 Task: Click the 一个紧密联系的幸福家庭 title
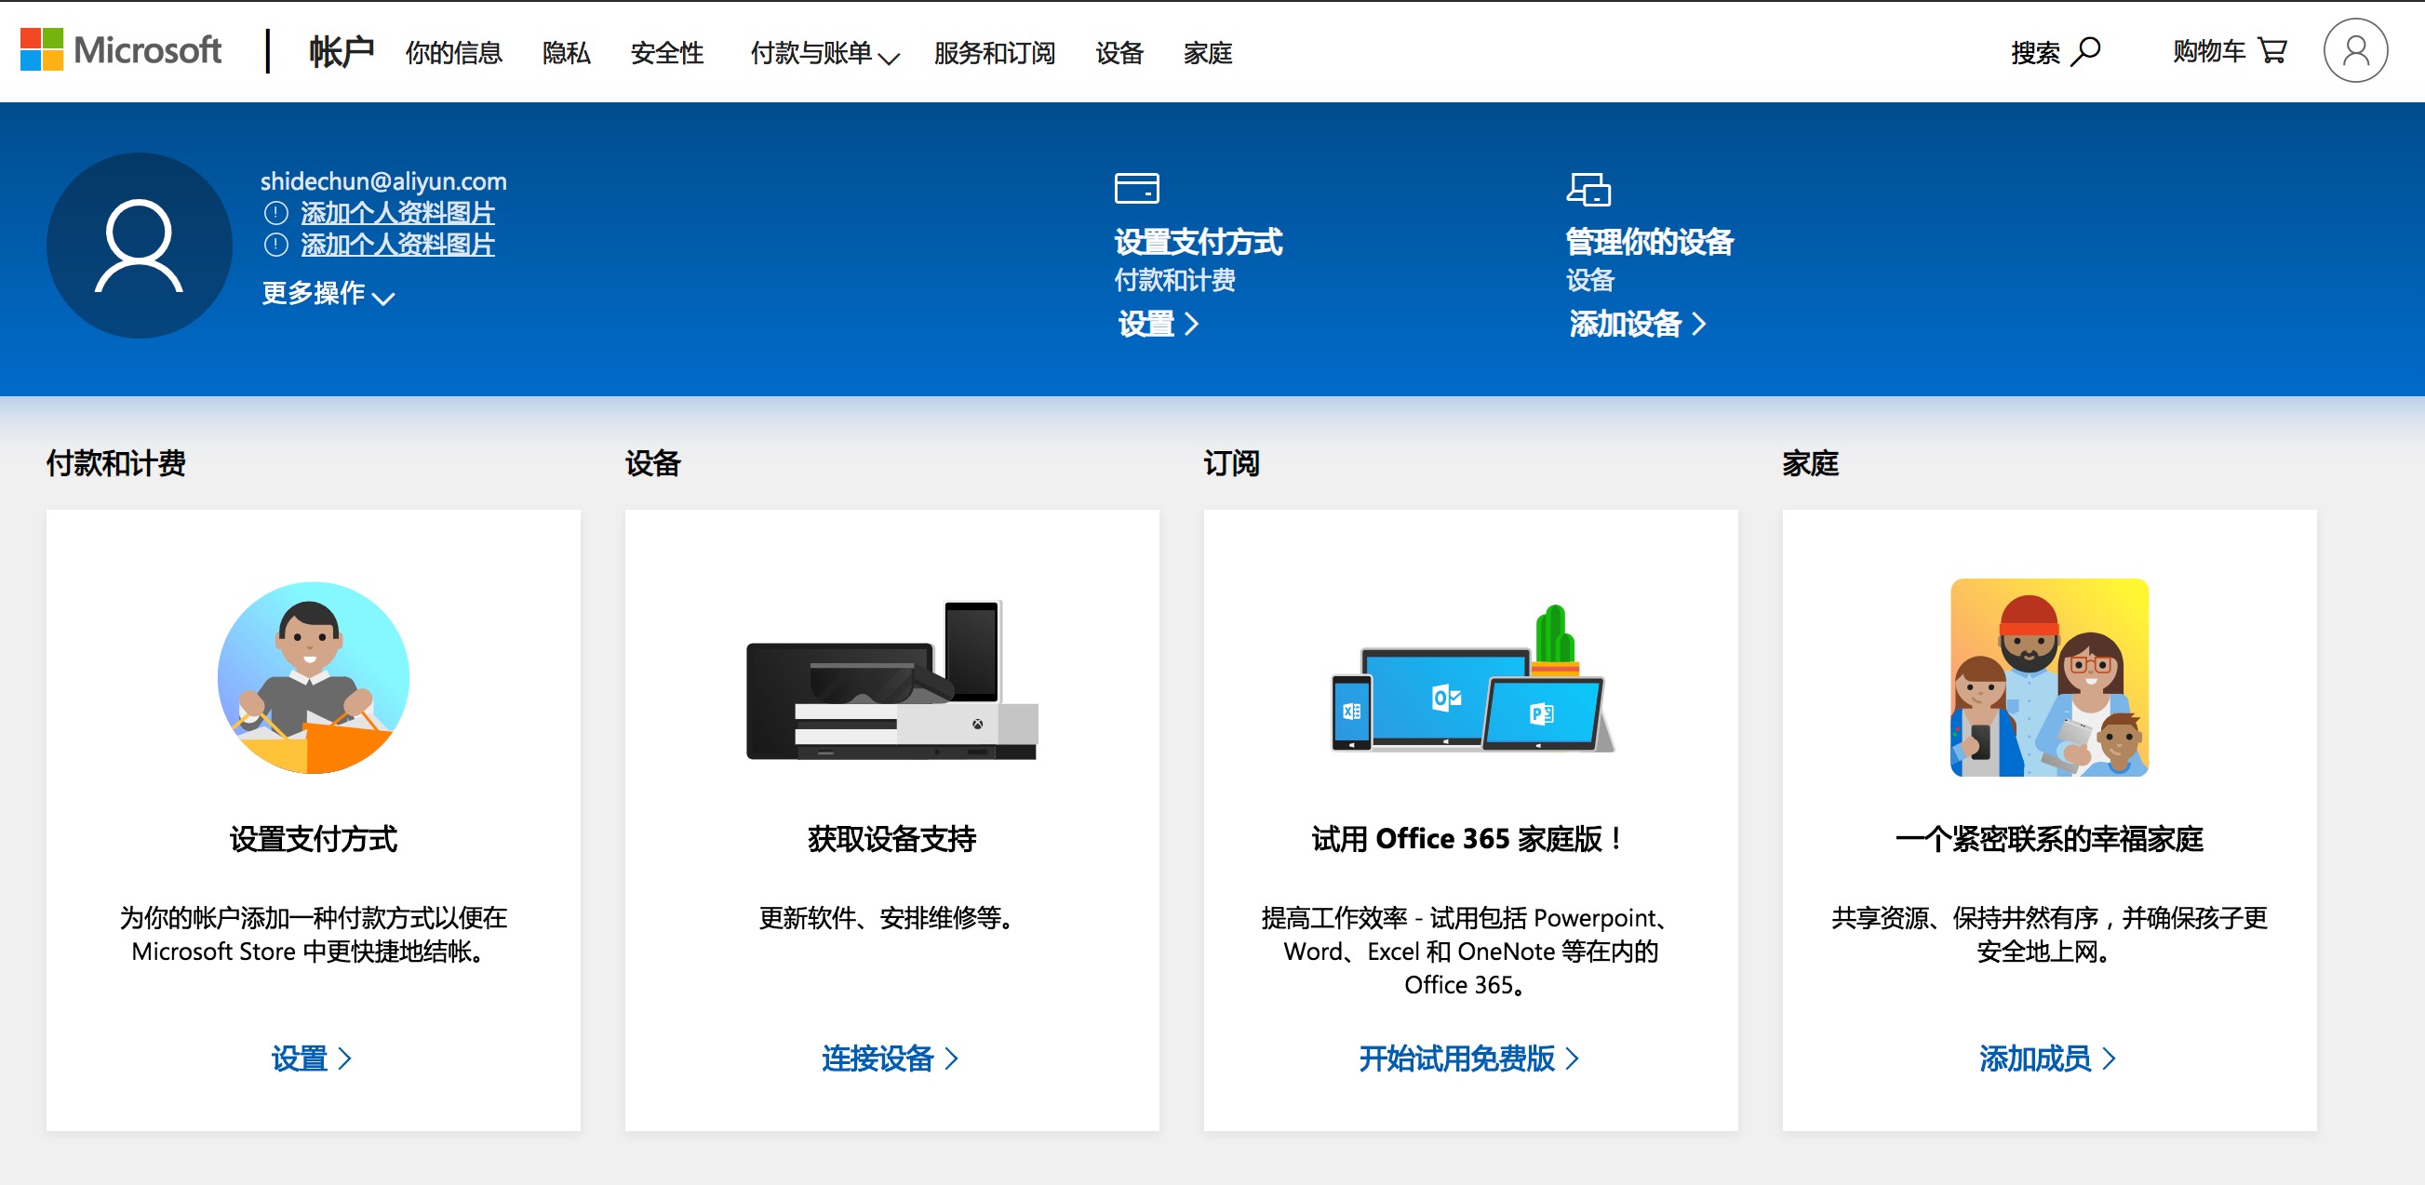[2049, 839]
